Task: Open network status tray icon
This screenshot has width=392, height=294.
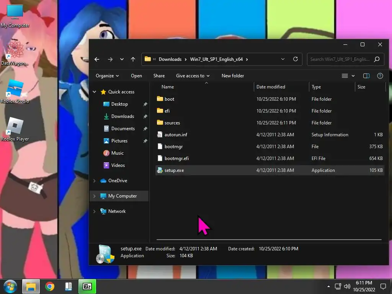Action: [x=338, y=286]
